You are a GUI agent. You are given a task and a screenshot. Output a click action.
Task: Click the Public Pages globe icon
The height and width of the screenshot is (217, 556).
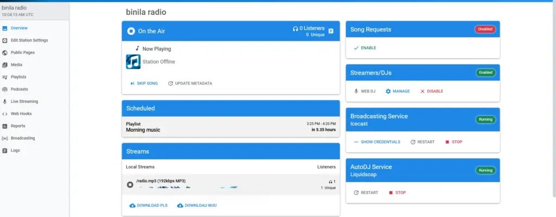click(x=4, y=53)
